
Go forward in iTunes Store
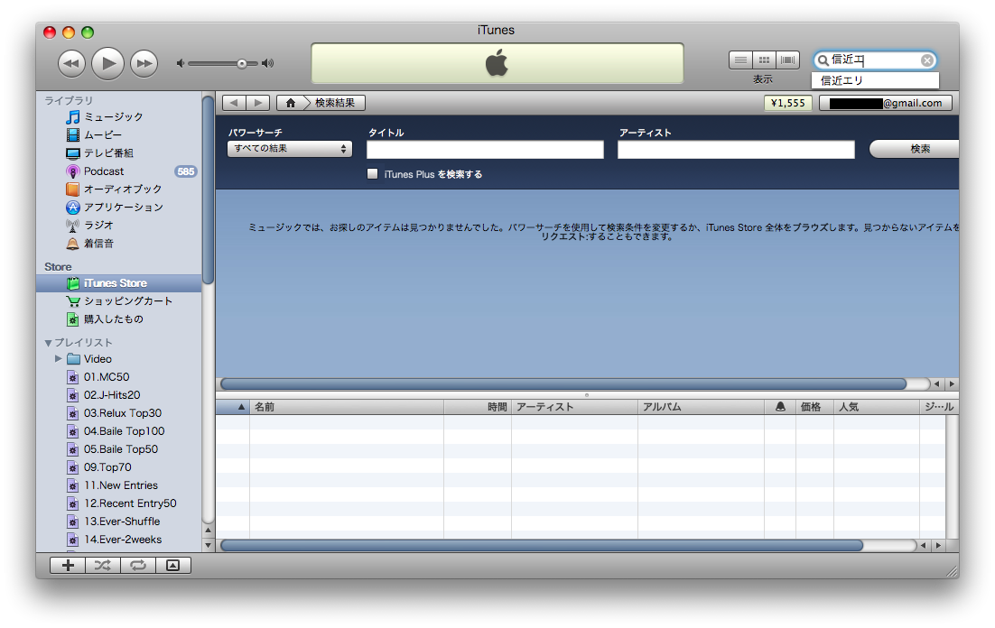pos(257,103)
